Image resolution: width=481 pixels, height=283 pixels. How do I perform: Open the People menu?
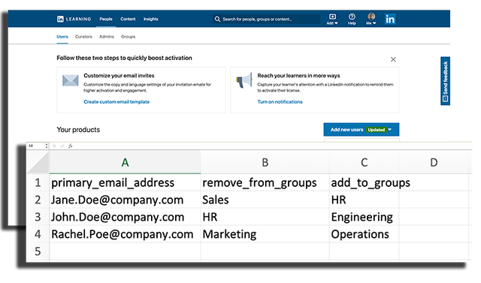click(x=106, y=19)
